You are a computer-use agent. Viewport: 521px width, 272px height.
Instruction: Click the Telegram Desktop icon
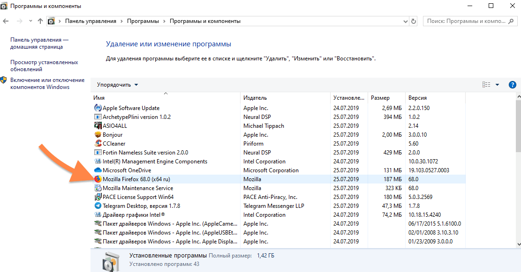98,206
